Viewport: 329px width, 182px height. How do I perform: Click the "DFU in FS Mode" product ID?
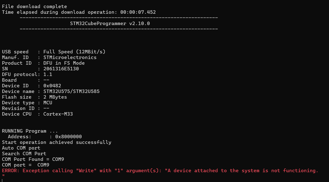64,63
